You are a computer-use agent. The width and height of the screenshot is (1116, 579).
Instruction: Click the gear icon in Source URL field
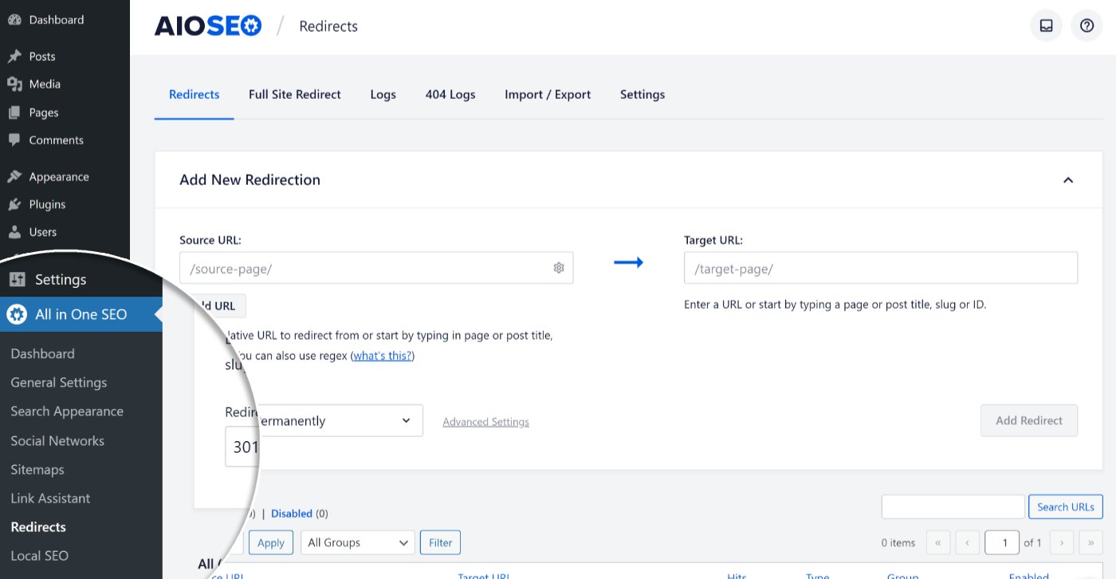(x=559, y=268)
